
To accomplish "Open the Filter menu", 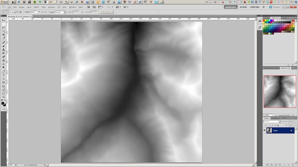I will 43,7.
